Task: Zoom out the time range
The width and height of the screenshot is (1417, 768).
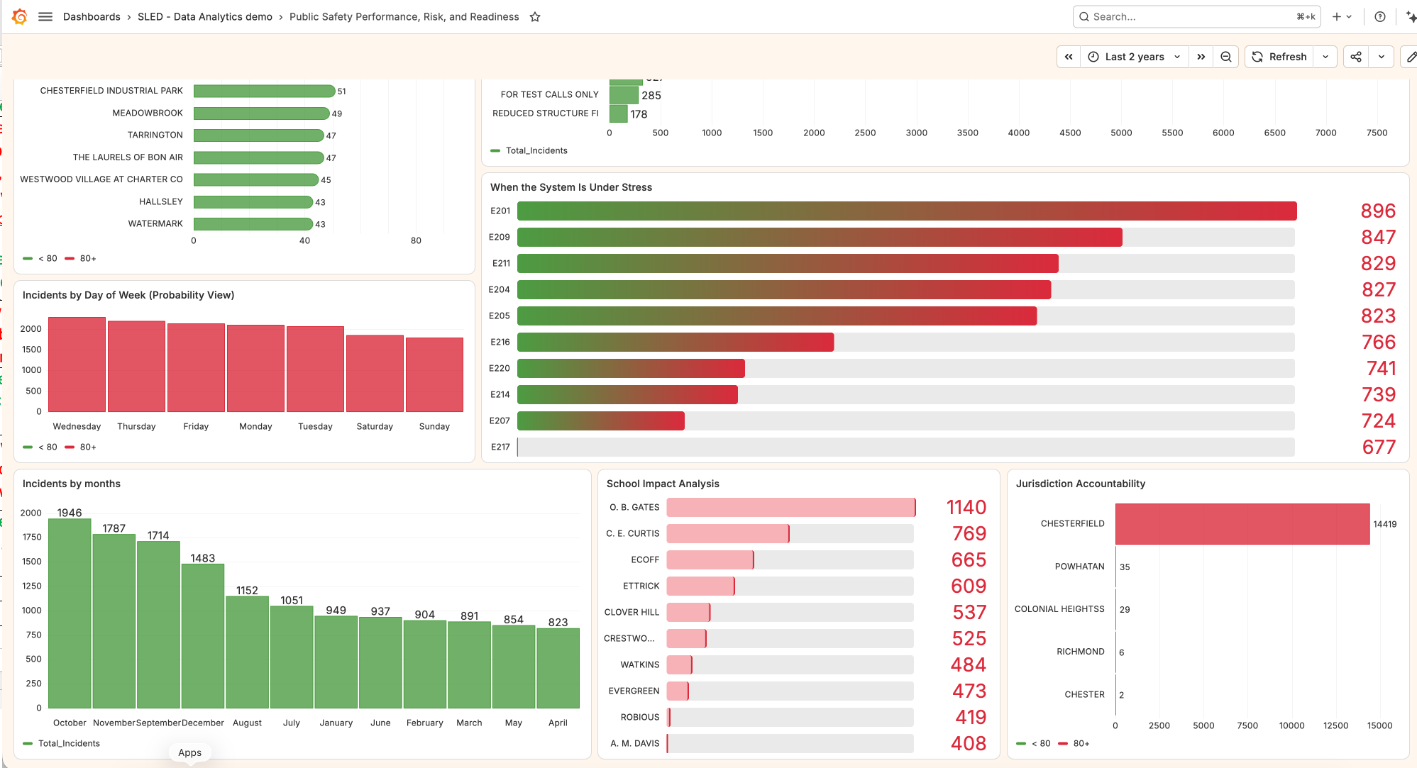Action: point(1226,57)
